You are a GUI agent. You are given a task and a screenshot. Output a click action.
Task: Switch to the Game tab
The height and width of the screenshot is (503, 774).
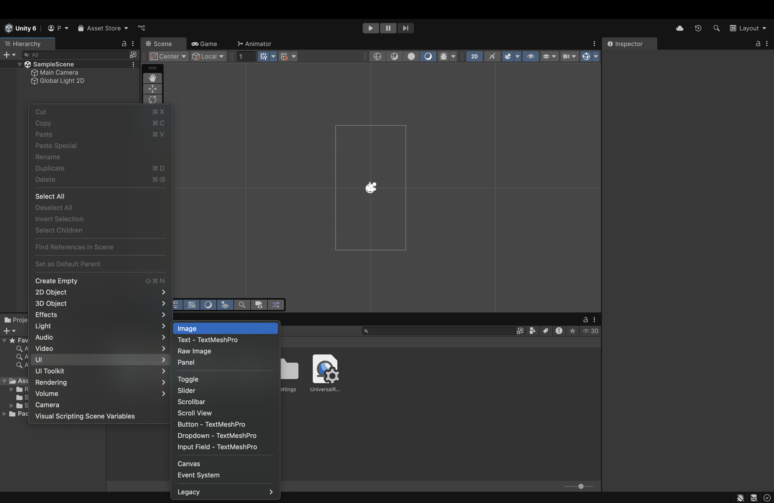204,44
